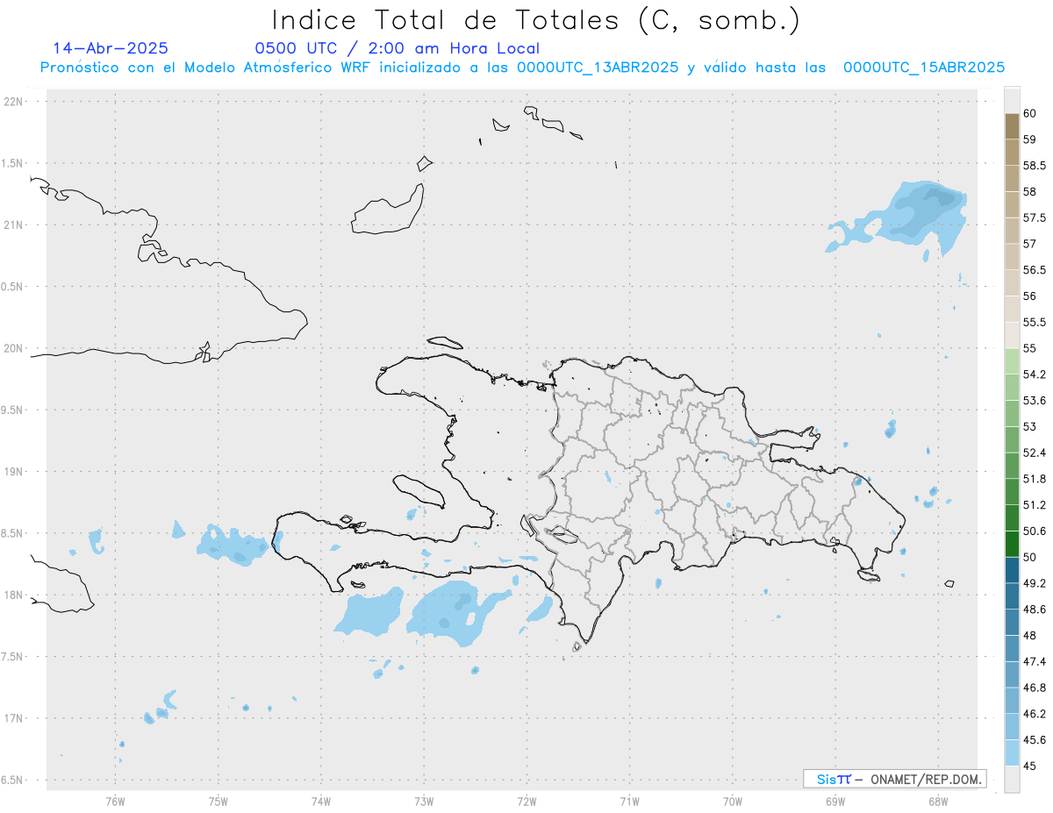Click the title 'Indice Total de Totales (C, somb.)'
This screenshot has height=813, width=1053.
click(x=535, y=20)
